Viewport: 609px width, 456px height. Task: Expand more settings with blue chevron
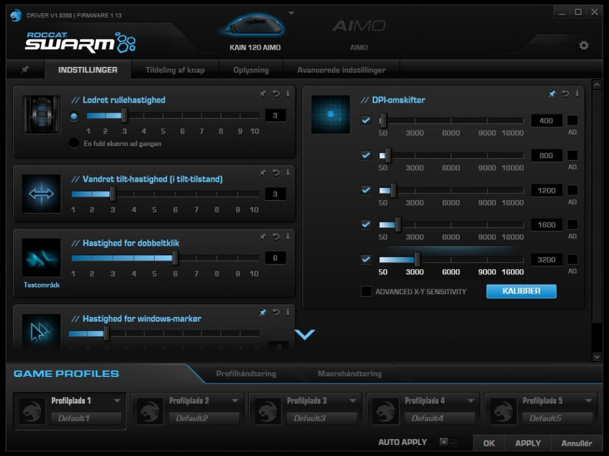pos(305,334)
